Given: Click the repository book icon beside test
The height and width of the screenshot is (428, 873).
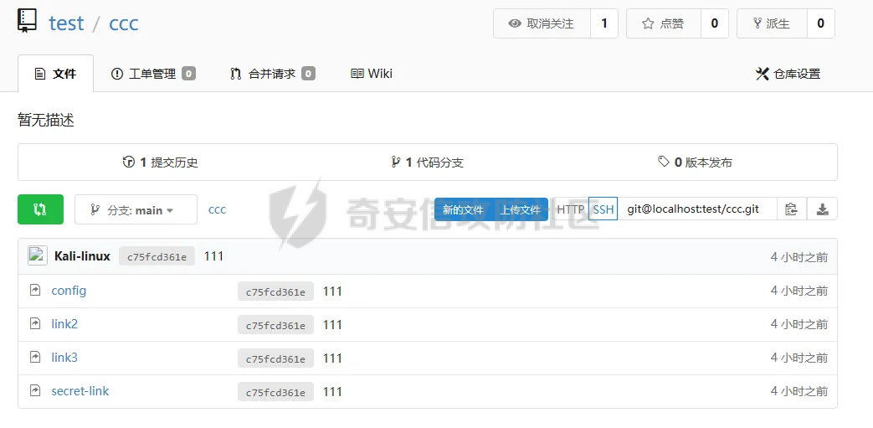Looking at the screenshot, I should [x=28, y=22].
